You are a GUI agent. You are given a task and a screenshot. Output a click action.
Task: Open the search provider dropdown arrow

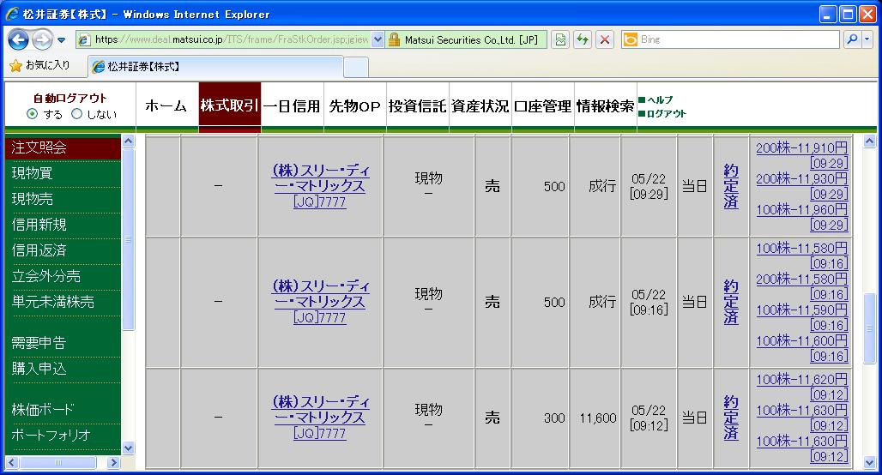[867, 39]
